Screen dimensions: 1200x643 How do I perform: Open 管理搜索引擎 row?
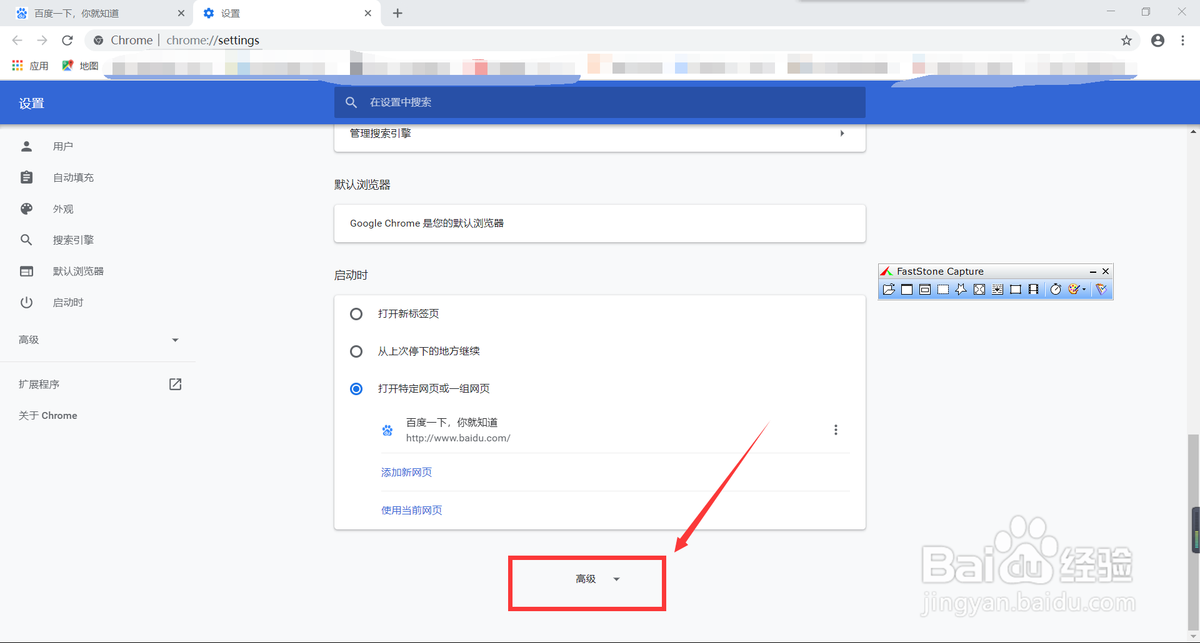point(600,134)
